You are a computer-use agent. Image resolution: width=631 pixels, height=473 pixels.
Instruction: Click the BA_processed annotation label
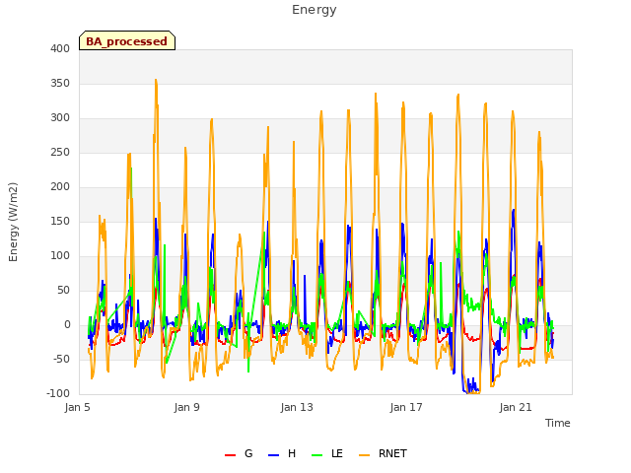point(127,41)
